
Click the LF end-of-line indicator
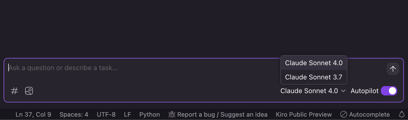(127, 114)
